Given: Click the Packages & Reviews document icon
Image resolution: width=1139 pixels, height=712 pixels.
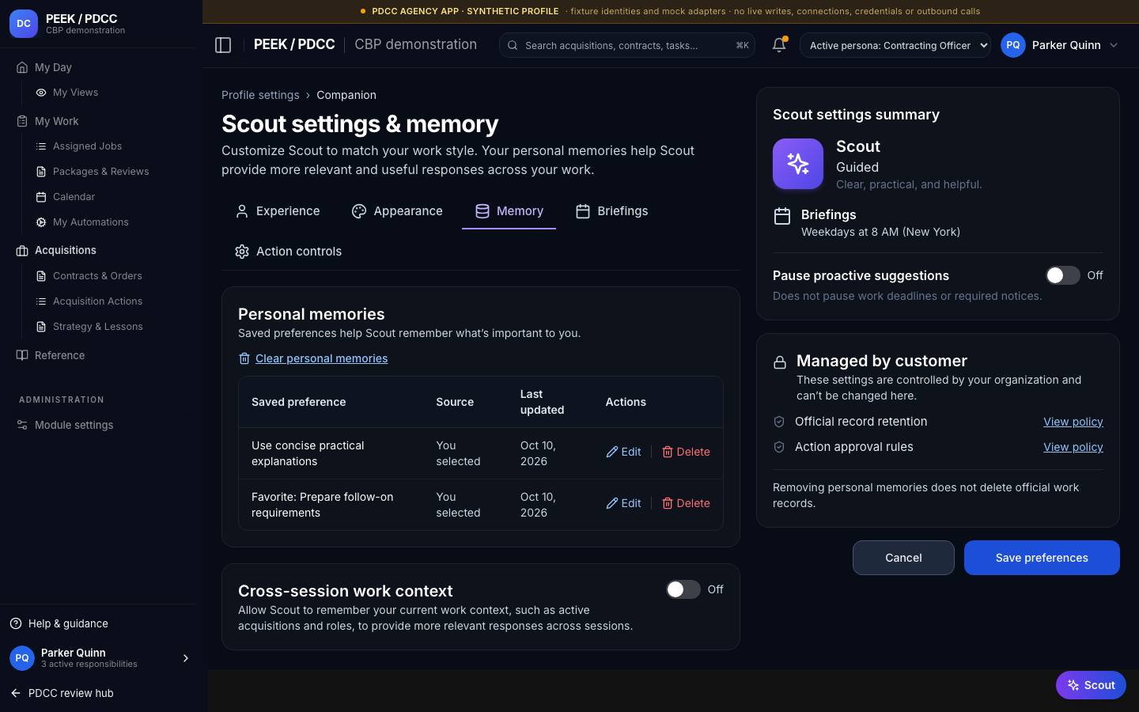Looking at the screenshot, I should 41,172.
